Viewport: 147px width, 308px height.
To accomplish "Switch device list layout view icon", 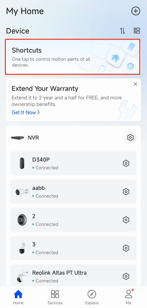I will [137, 31].
